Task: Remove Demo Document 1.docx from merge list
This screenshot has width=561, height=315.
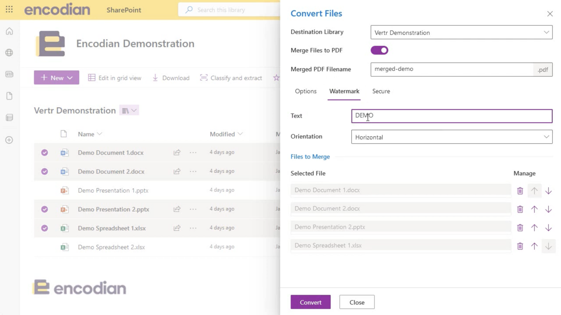Action: tap(520, 191)
